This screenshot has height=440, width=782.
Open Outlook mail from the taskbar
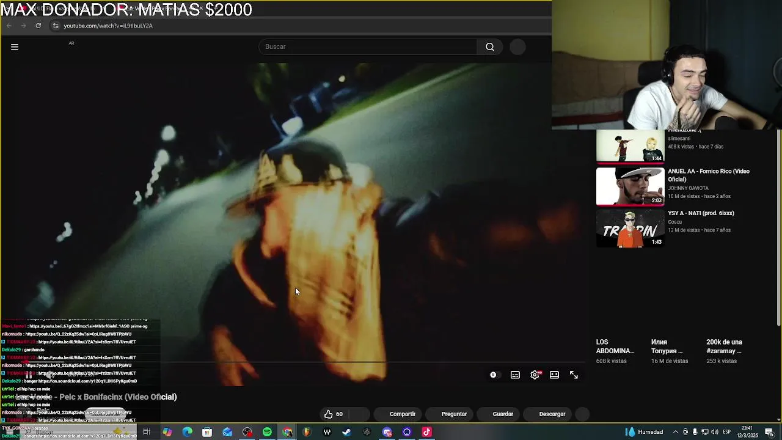(227, 432)
